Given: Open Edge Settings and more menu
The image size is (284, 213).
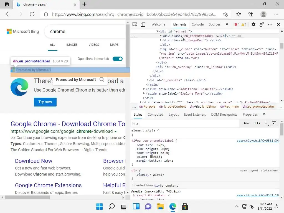Looking at the screenshot, I should pos(276,14).
